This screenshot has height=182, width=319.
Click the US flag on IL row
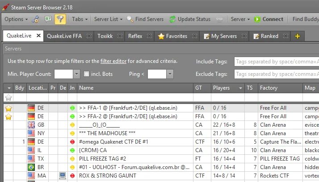31,150
